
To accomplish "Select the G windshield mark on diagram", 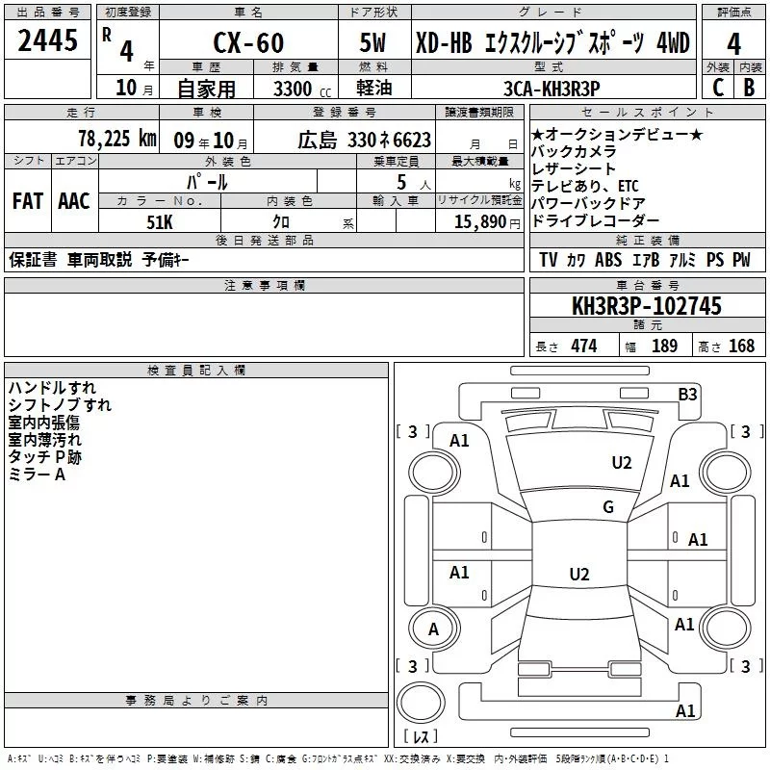I will pos(608,507).
